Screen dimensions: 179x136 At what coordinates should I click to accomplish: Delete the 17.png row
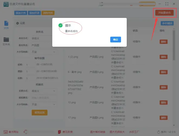click(164, 118)
